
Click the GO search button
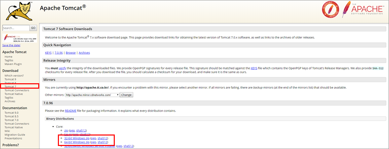pyautogui.click(x=33, y=28)
